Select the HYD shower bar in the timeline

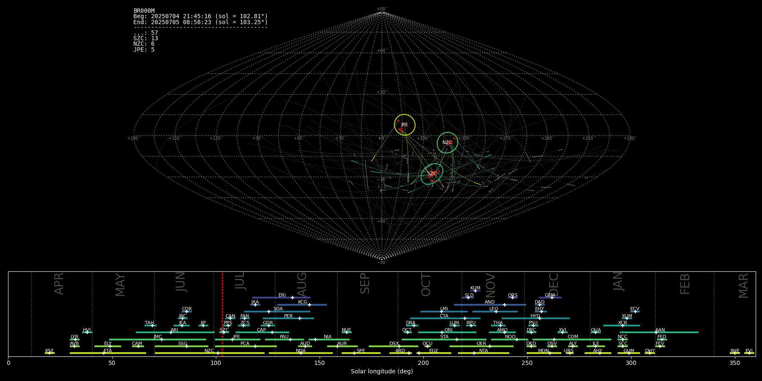point(536,318)
